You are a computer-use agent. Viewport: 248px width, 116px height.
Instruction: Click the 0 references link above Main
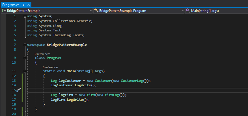pyautogui.click(x=50, y=67)
